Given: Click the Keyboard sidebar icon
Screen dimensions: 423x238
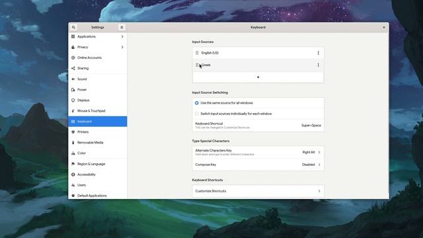Looking at the screenshot, I should coord(73,122).
